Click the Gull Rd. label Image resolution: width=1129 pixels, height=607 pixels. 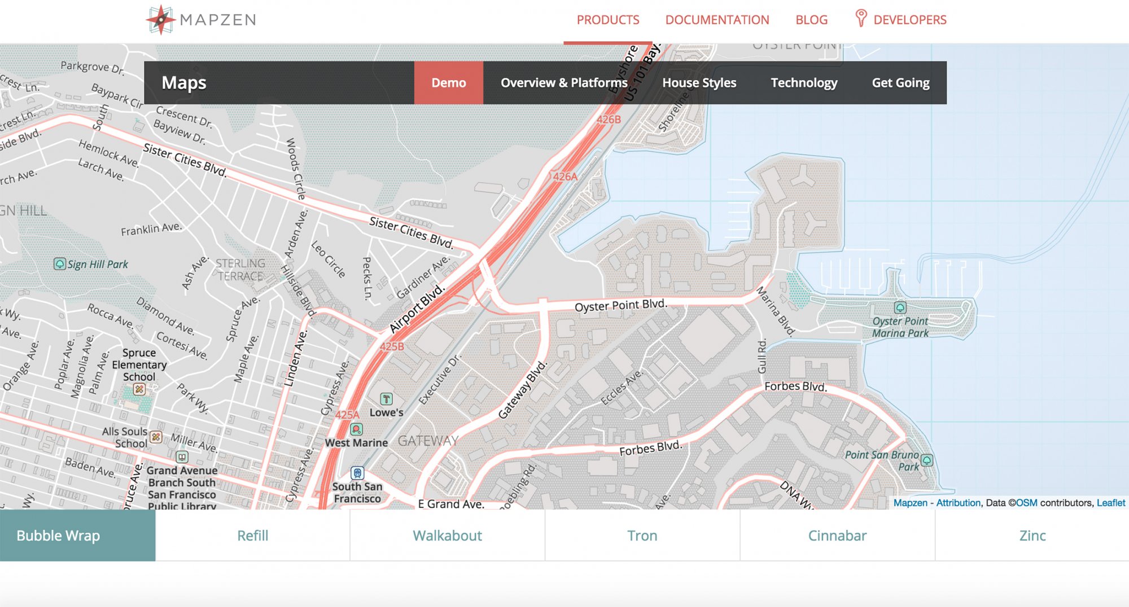(x=762, y=356)
